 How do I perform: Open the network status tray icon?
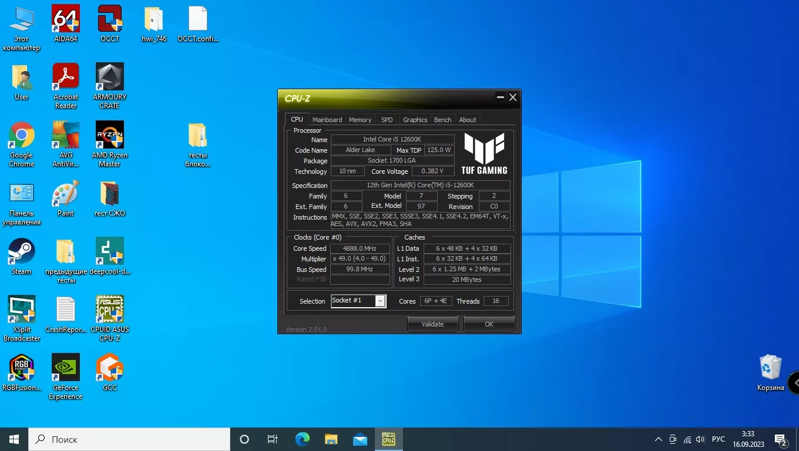[x=687, y=439]
